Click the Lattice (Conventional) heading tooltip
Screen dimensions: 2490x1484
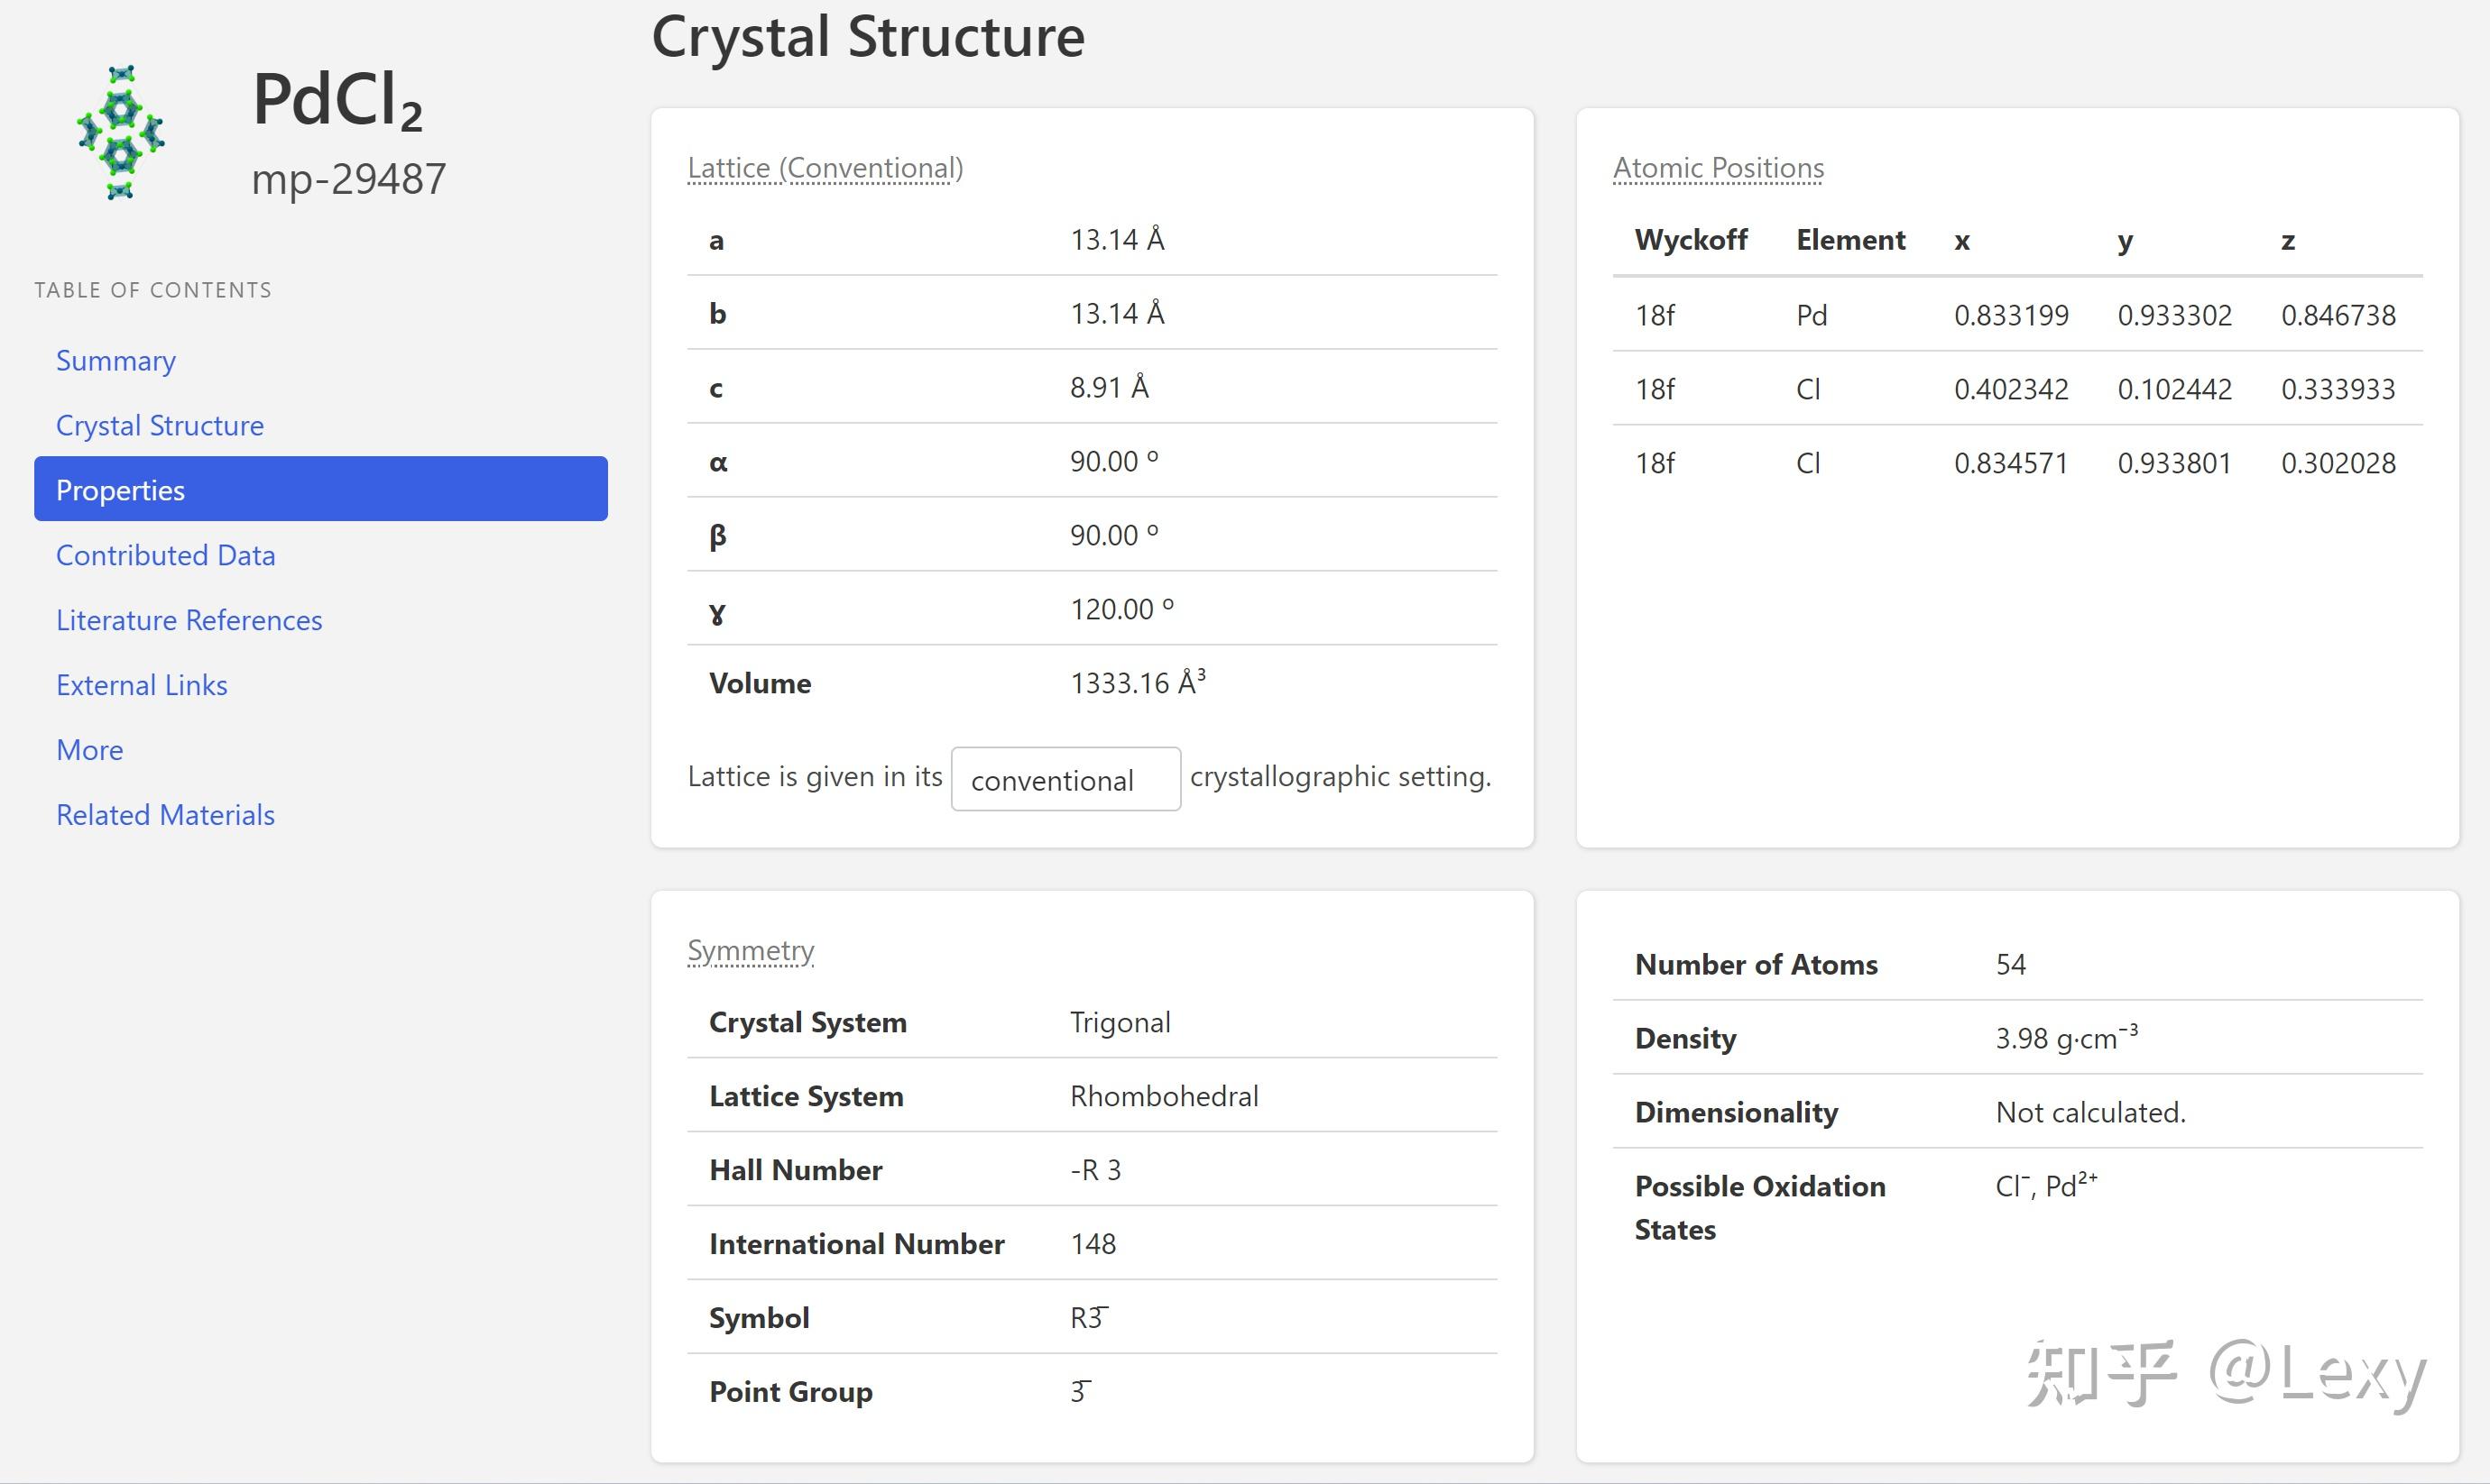pyautogui.click(x=825, y=168)
